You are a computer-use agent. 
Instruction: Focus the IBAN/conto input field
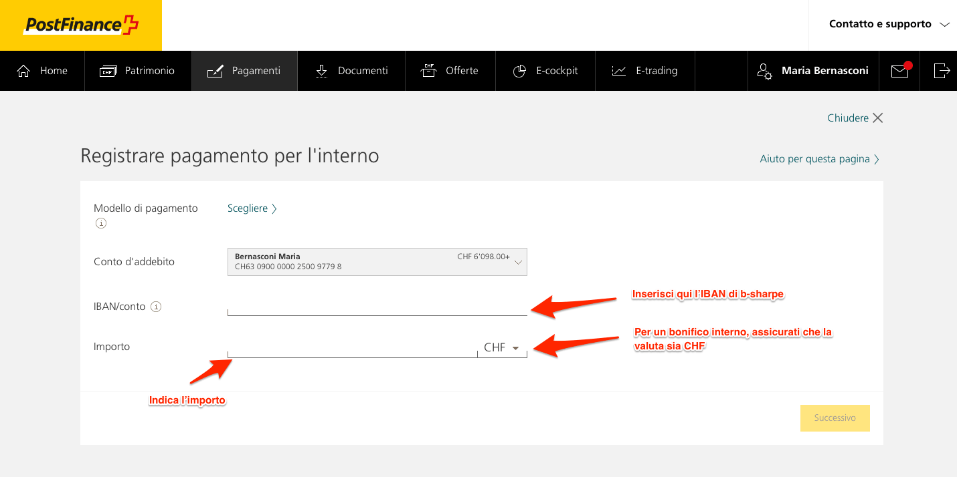tap(377, 307)
